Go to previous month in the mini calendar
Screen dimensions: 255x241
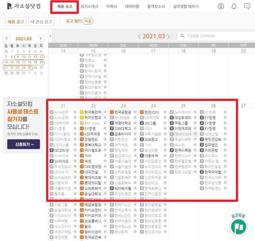click(7, 38)
